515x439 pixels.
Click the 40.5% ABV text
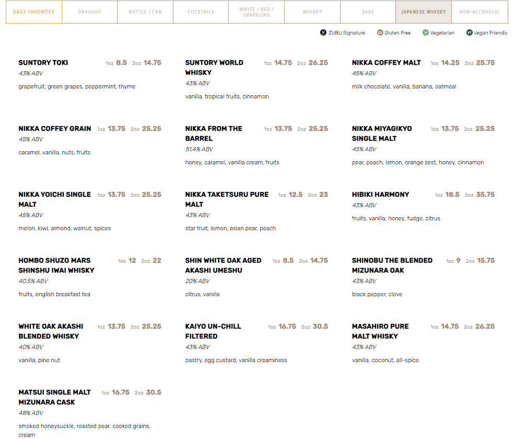33,281
